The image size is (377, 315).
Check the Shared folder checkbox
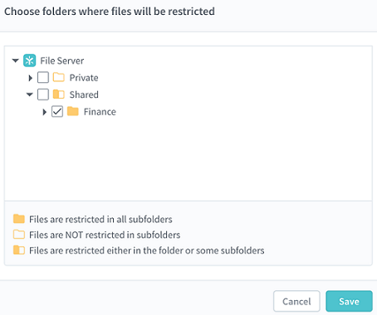[x=43, y=94]
